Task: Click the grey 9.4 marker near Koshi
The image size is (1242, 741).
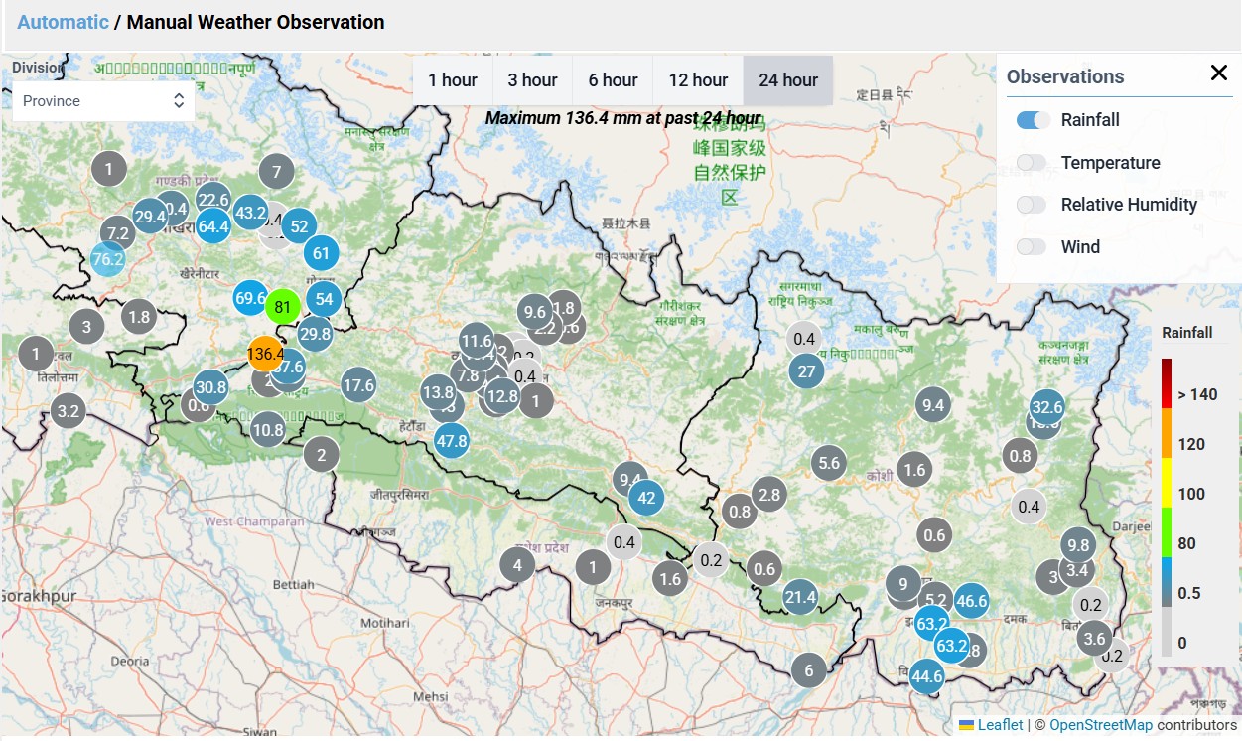Action: [x=933, y=404]
